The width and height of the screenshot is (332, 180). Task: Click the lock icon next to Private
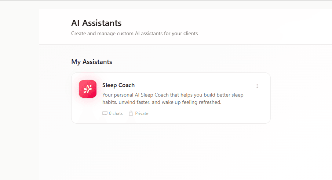point(131,113)
